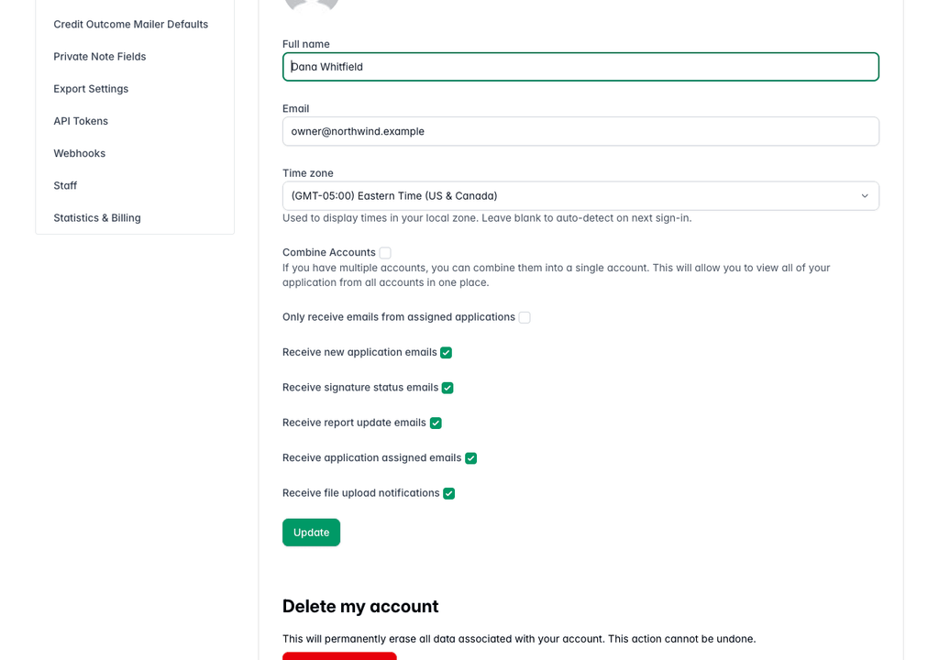Screen dimensions: 939x660
Task: Enable the Combine Accounts checkbox
Action: click(385, 253)
